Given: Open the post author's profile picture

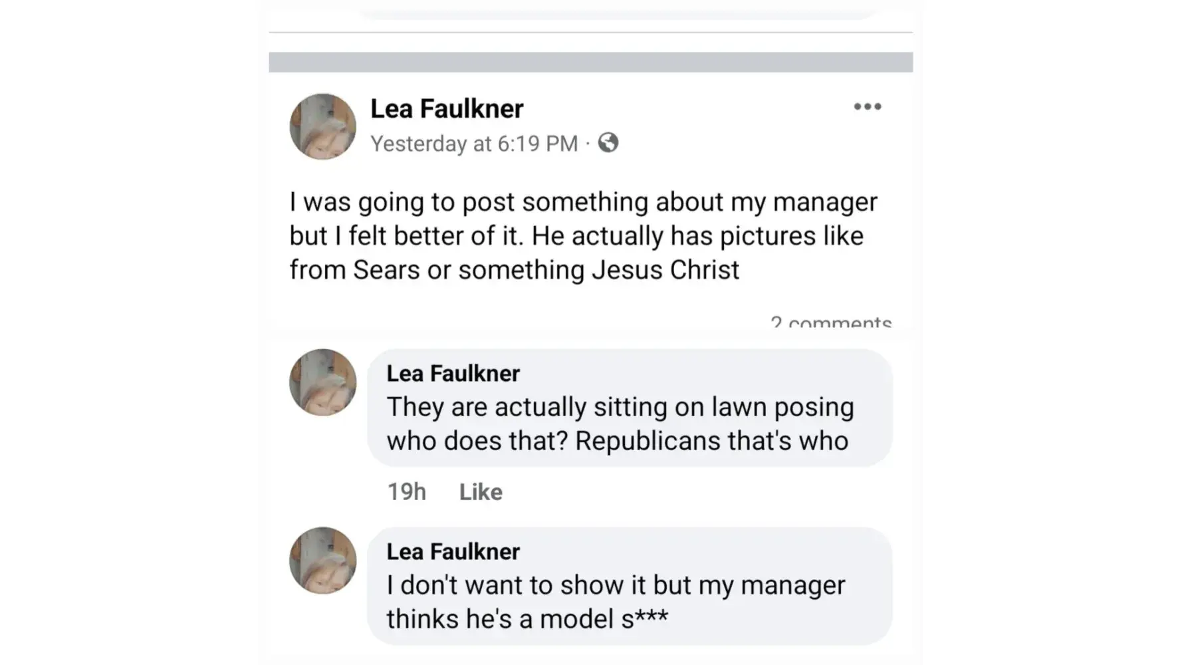Looking at the screenshot, I should pyautogui.click(x=323, y=126).
